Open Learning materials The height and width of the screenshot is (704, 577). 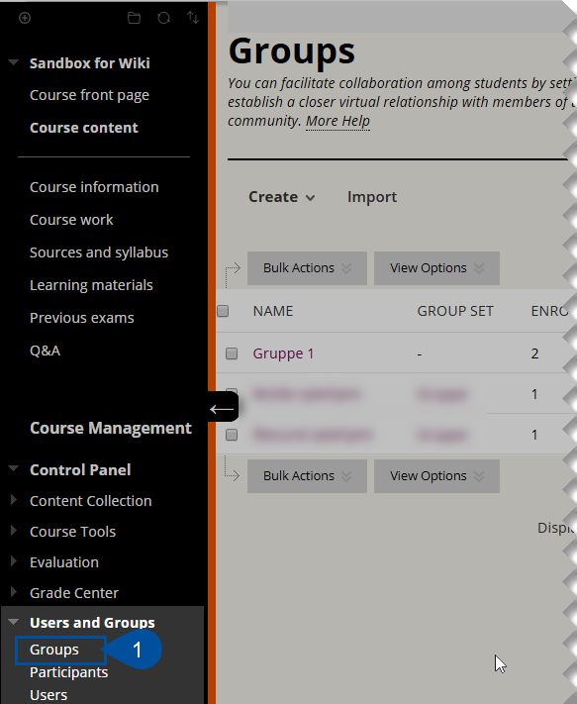coord(91,285)
